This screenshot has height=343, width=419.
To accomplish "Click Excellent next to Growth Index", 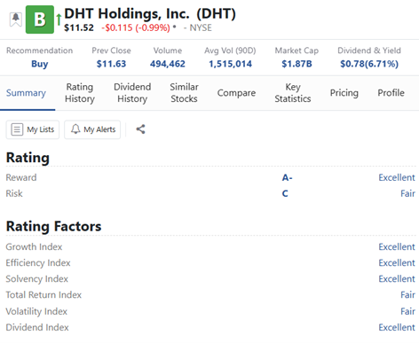I will pyautogui.click(x=397, y=246).
